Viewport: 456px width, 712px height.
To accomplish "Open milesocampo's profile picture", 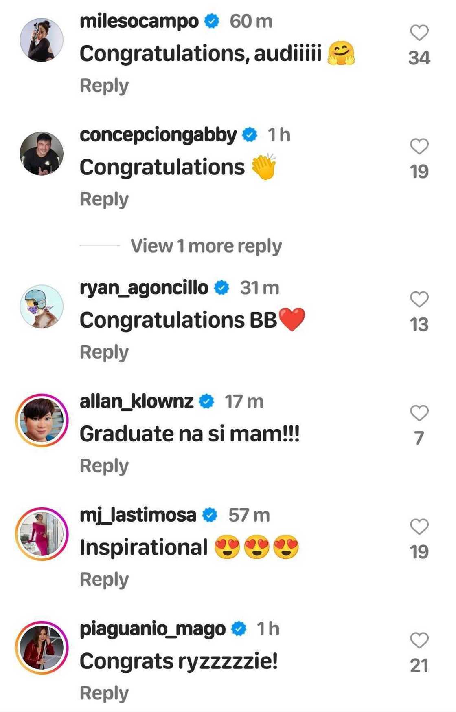I will pyautogui.click(x=42, y=40).
